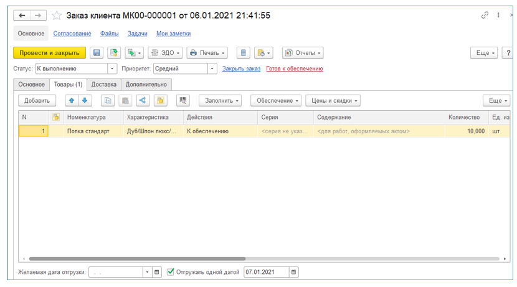The image size is (517, 287).
Task: Move the row up with the up arrow
Action: (72, 100)
